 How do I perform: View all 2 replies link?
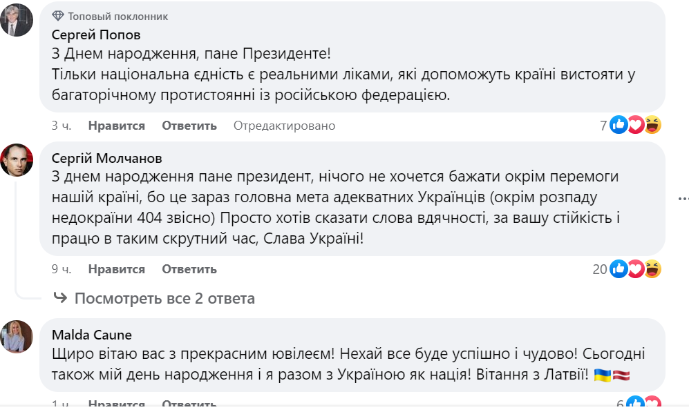[164, 299]
